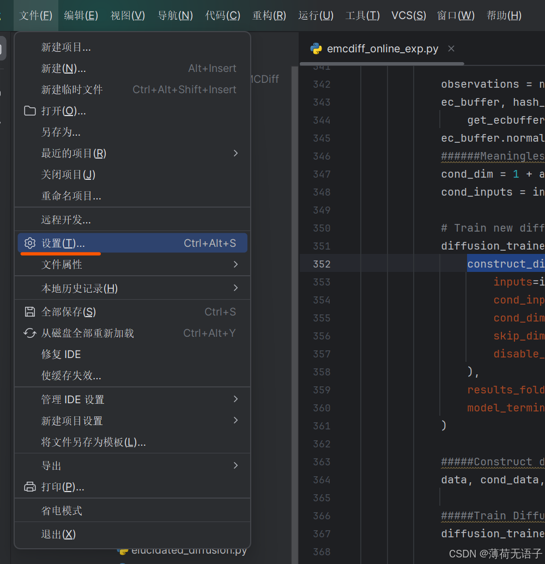Click the highlighted 'construct_di' code text
The width and height of the screenshot is (545, 564).
506,264
